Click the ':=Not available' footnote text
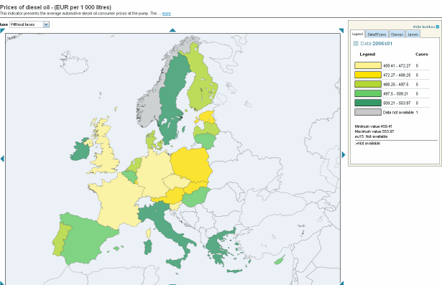The width and height of the screenshot is (442, 285). tap(367, 144)
